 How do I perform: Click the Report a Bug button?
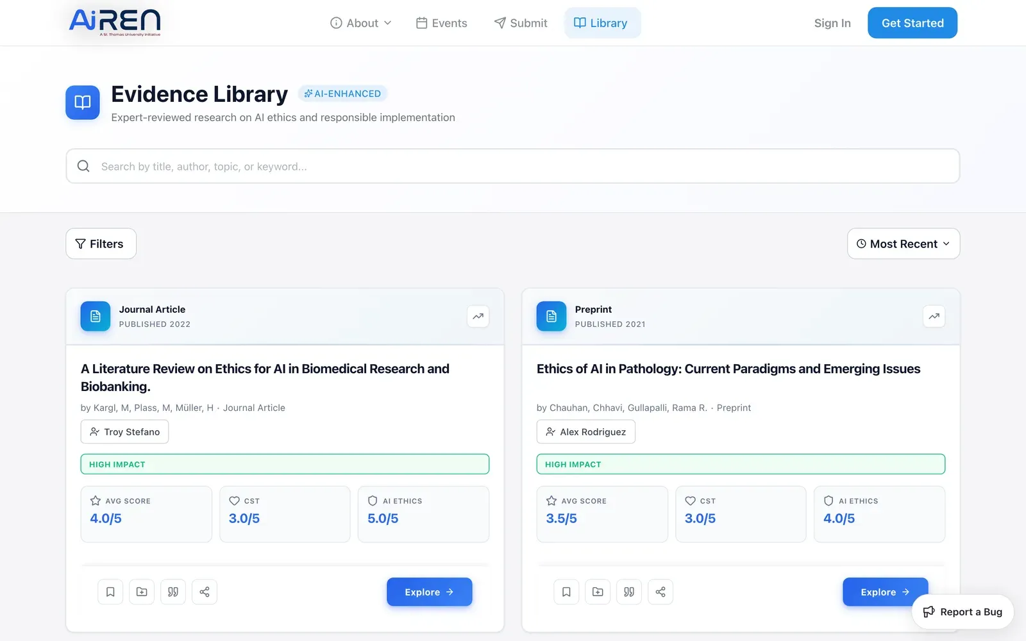coord(963,612)
